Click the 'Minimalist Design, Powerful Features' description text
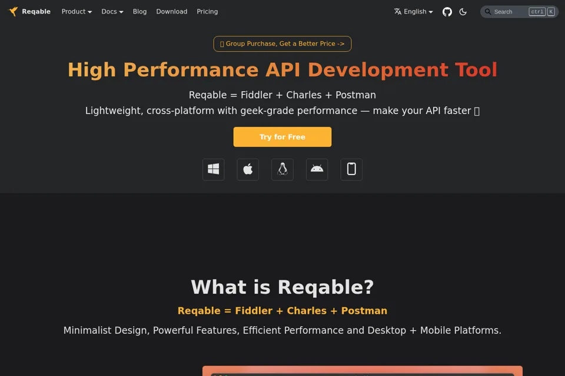 click(282, 330)
